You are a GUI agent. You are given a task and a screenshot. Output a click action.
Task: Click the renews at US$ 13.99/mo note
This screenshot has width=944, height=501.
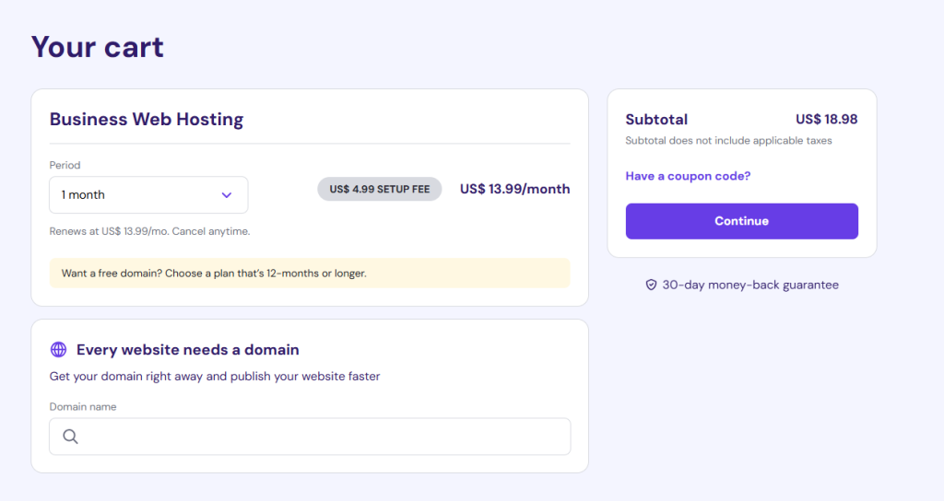pos(150,231)
